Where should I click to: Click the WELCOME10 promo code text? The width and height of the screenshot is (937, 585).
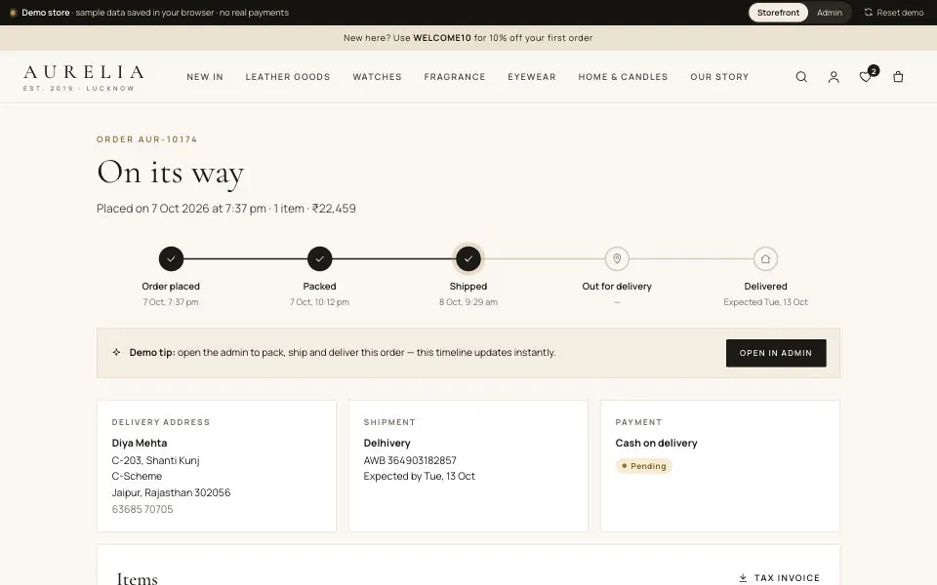442,38
